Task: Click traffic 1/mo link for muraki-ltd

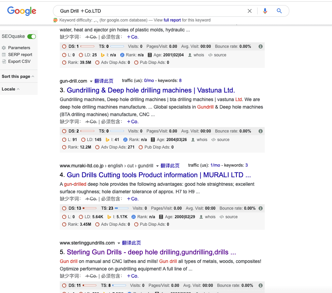Action: (x=215, y=165)
